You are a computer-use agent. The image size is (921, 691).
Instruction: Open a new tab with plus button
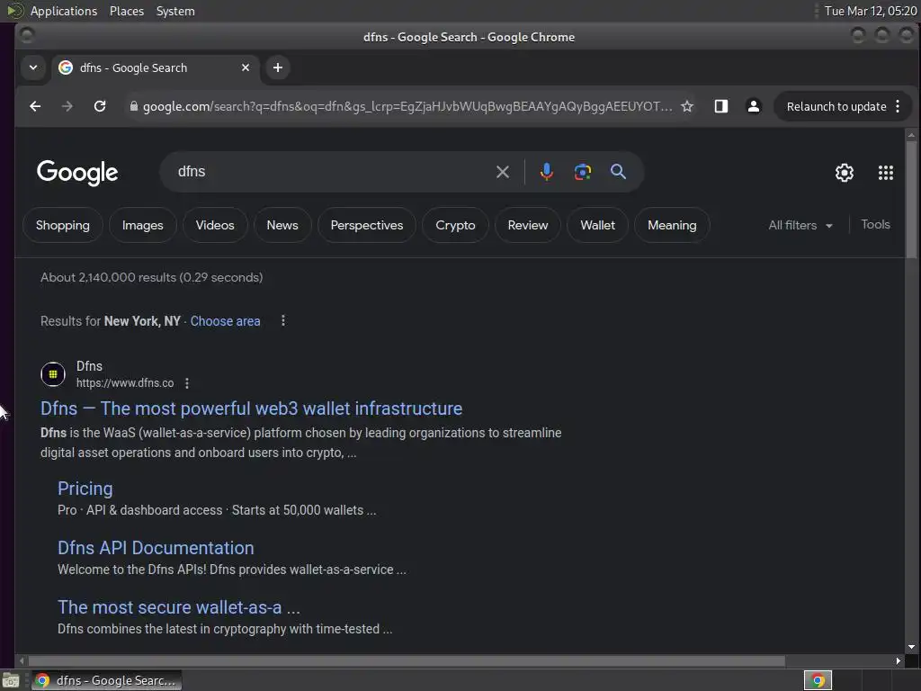click(278, 67)
